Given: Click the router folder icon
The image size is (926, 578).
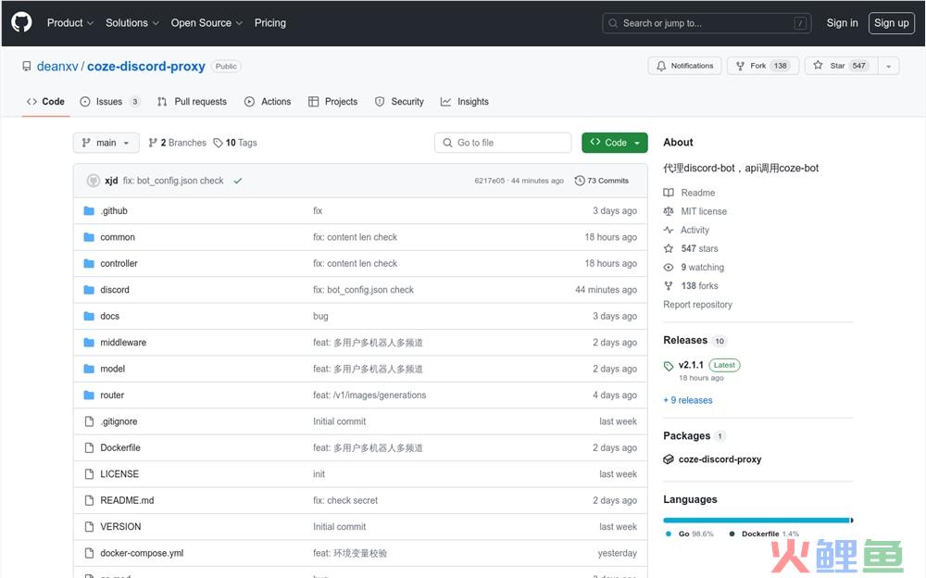Looking at the screenshot, I should [89, 395].
